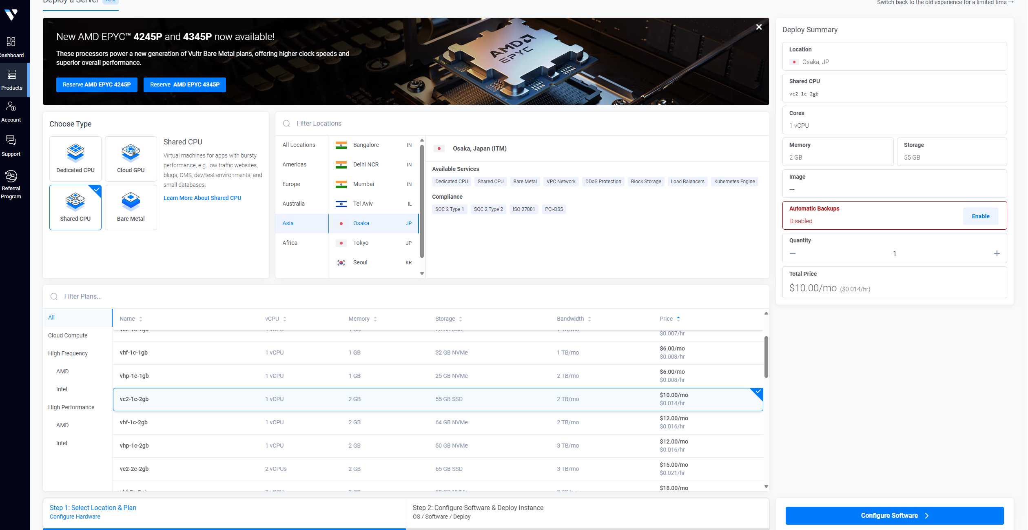Select AMD under High Frequency

(x=78, y=372)
